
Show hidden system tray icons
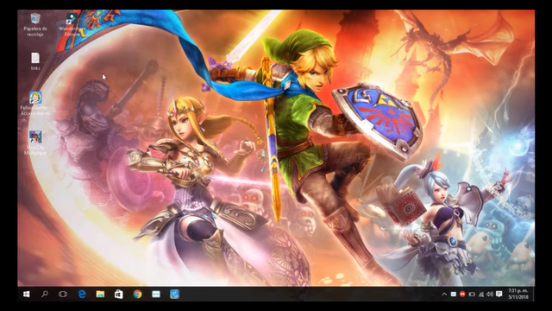pyautogui.click(x=444, y=294)
